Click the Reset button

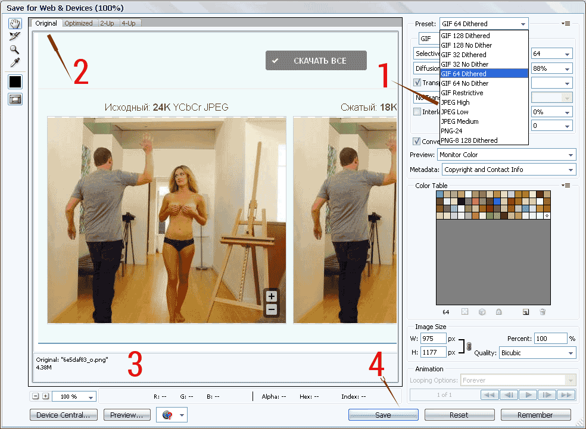tap(459, 415)
